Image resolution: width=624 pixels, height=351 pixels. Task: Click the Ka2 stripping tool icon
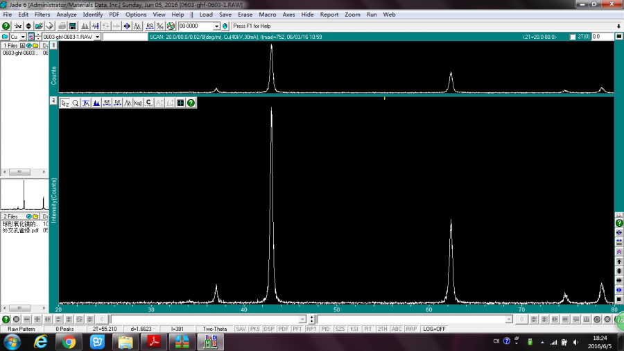(138, 103)
